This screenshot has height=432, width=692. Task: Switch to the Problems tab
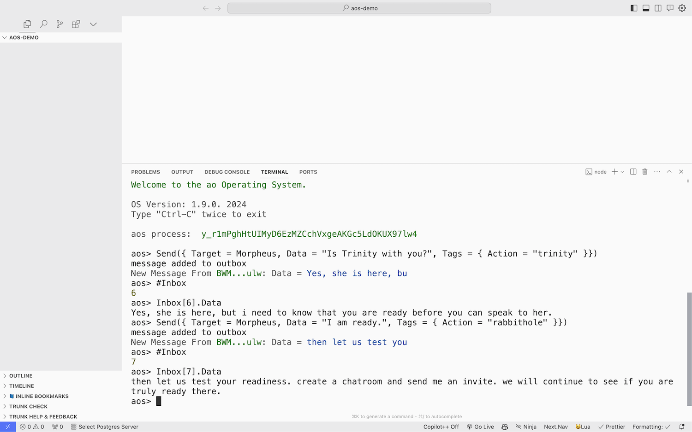(145, 172)
